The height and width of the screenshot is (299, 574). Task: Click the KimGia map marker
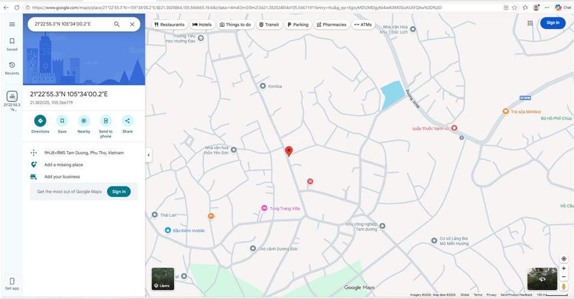coord(262,86)
